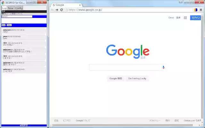
Task: Go back in the Chrome window
Action: click(x=53, y=10)
